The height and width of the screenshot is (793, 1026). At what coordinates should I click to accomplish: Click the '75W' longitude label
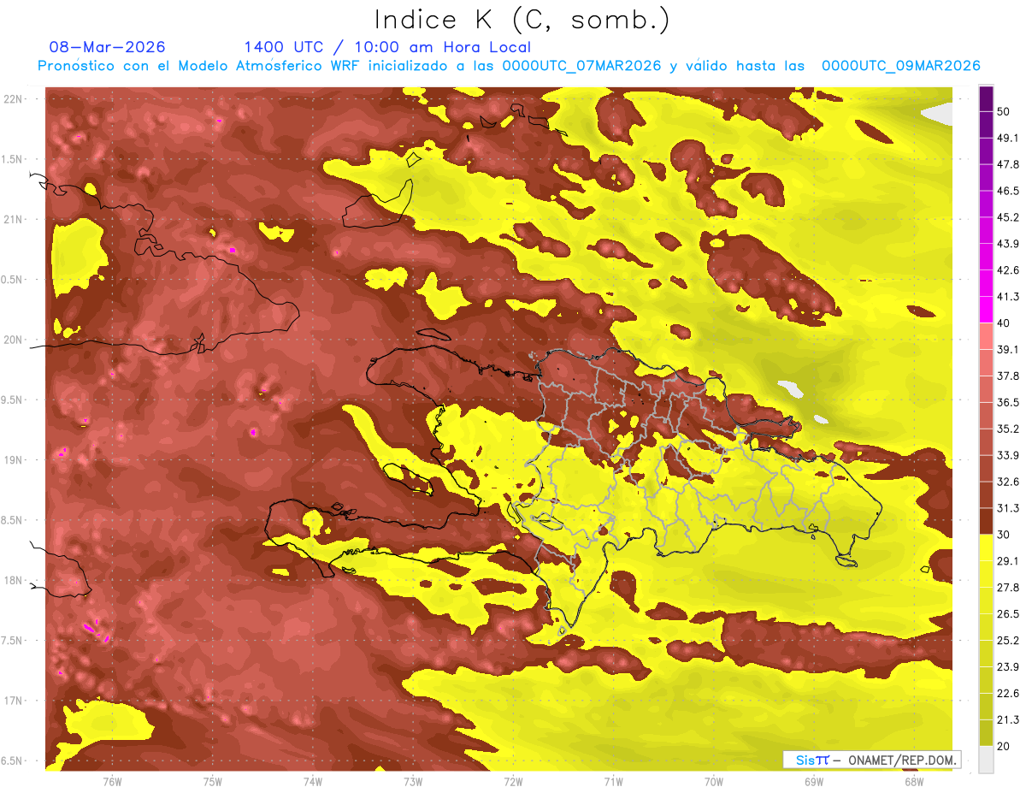[x=213, y=781]
